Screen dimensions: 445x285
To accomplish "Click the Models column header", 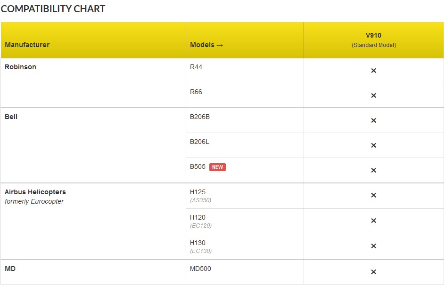I will (206, 45).
